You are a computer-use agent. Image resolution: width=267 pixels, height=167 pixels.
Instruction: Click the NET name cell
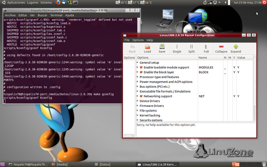[x=202, y=96]
